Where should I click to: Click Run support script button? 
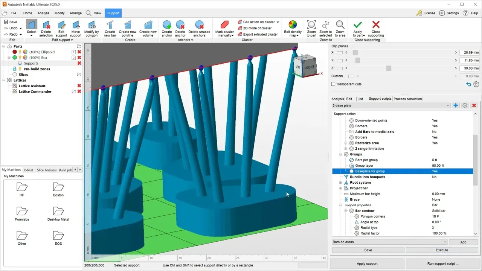point(443,263)
